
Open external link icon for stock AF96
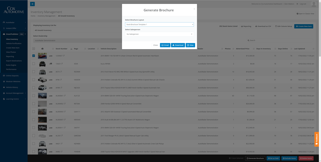(x=61, y=80)
